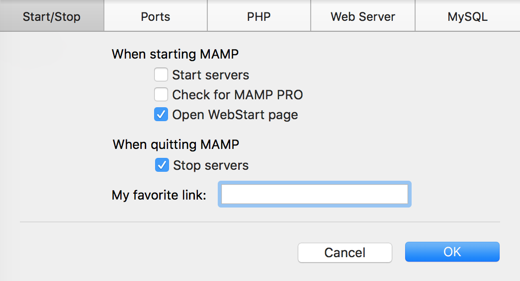Click the horizontal separator above the buttons
The image size is (520, 281).
260,222
